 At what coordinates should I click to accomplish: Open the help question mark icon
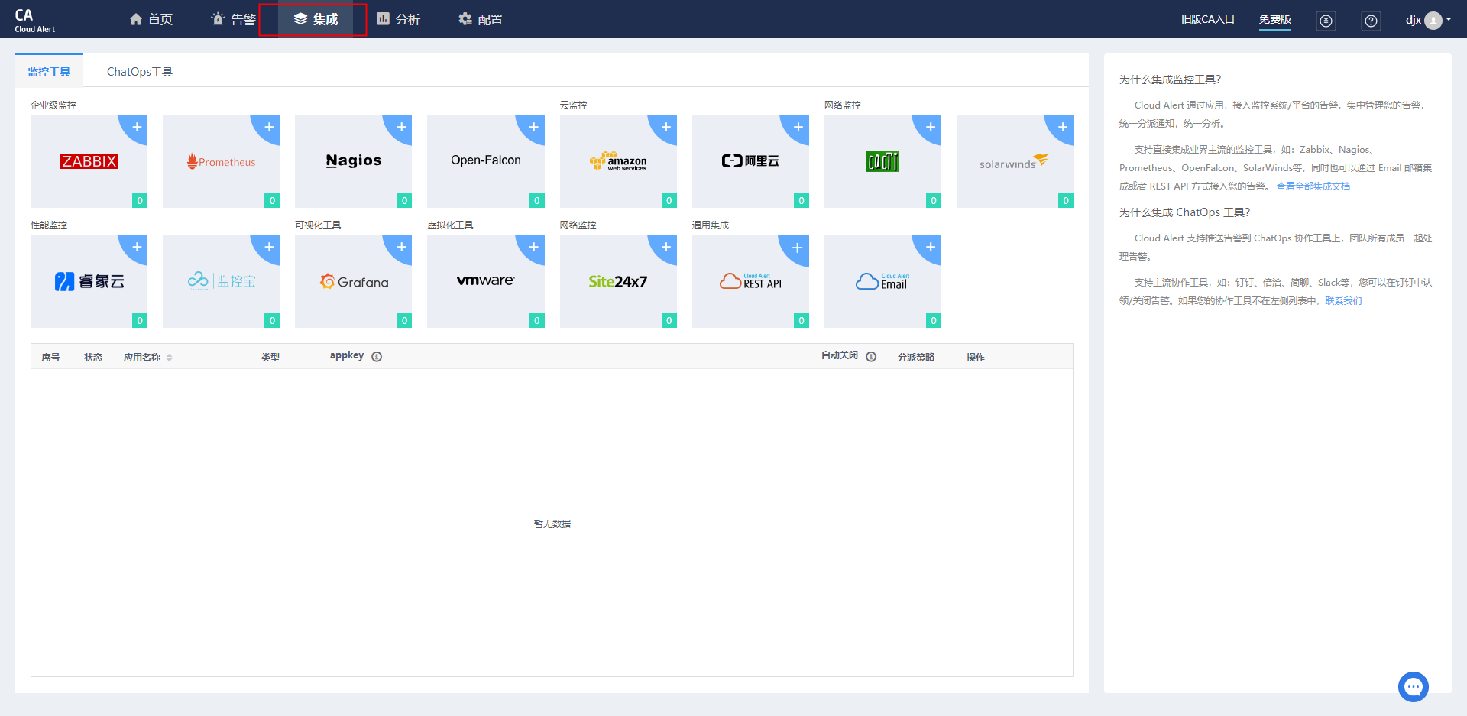[x=1371, y=21]
